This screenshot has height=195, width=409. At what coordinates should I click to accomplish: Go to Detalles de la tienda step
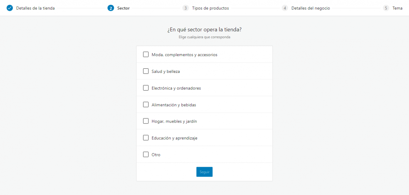click(x=35, y=8)
